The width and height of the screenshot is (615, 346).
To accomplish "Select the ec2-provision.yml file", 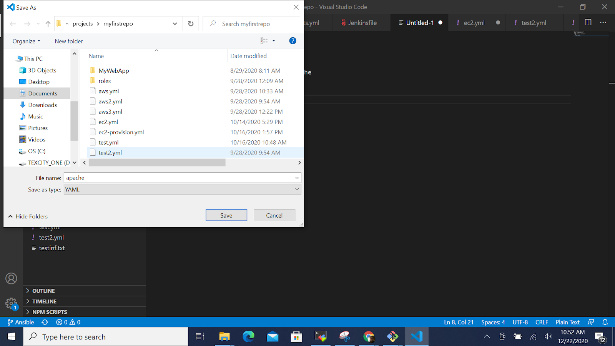I will click(x=121, y=132).
